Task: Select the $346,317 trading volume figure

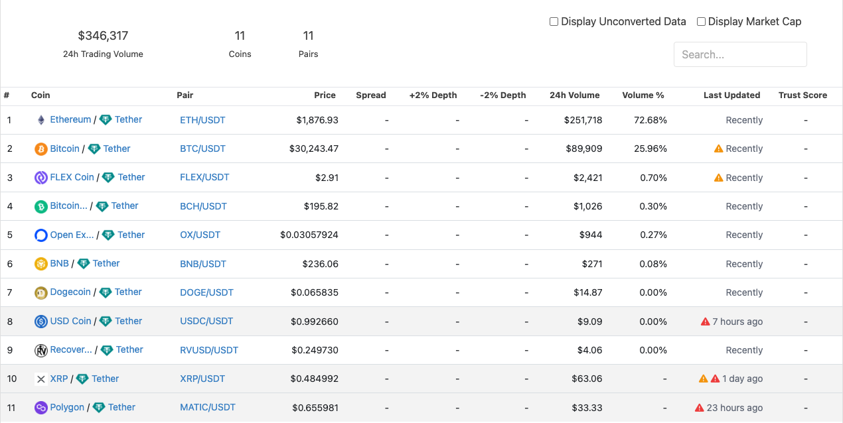Action: pos(103,35)
